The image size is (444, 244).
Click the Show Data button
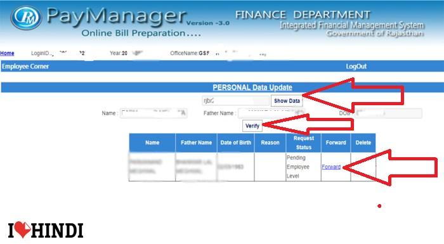pyautogui.click(x=287, y=101)
